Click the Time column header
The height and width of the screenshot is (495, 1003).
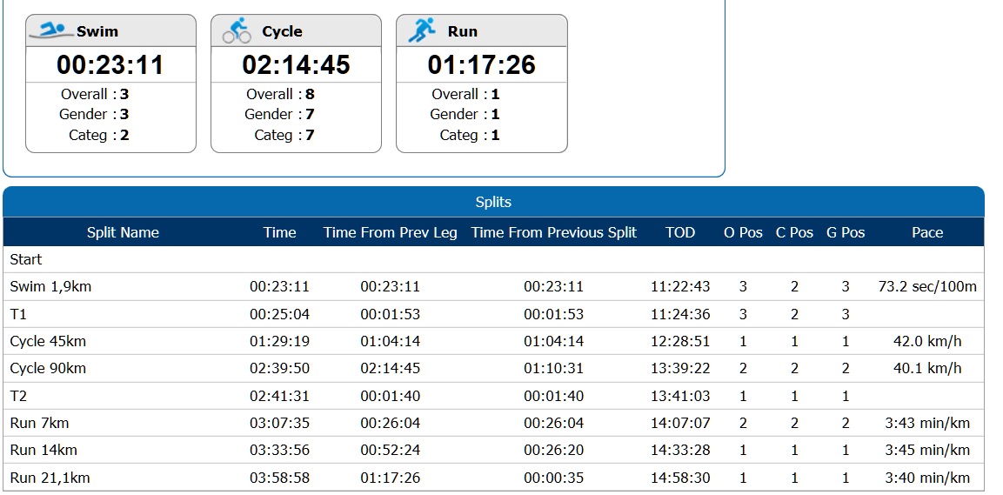tap(280, 232)
